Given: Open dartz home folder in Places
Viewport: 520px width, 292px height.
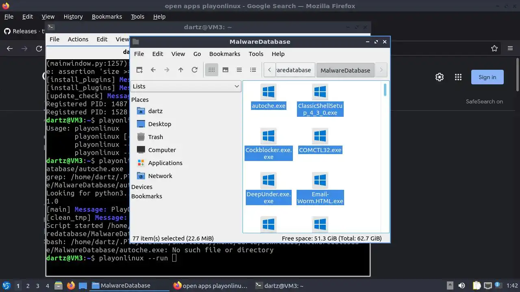Looking at the screenshot, I should [156, 111].
